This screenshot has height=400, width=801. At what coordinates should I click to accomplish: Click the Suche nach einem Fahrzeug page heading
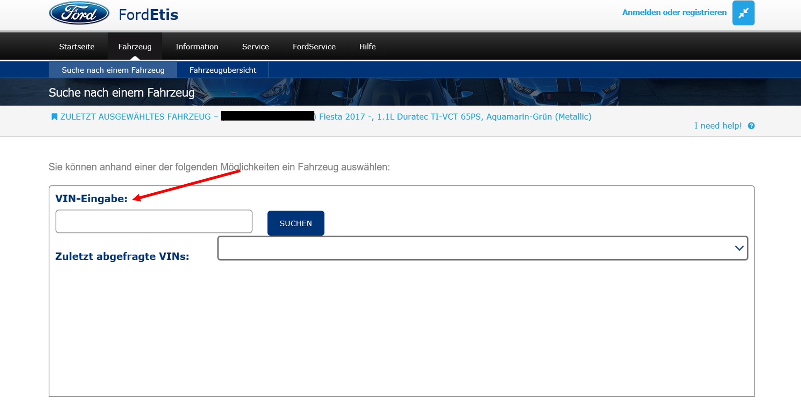[x=122, y=93]
